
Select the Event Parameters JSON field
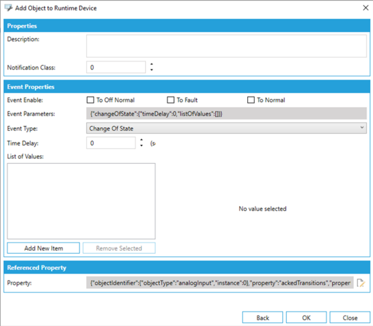[x=226, y=114]
